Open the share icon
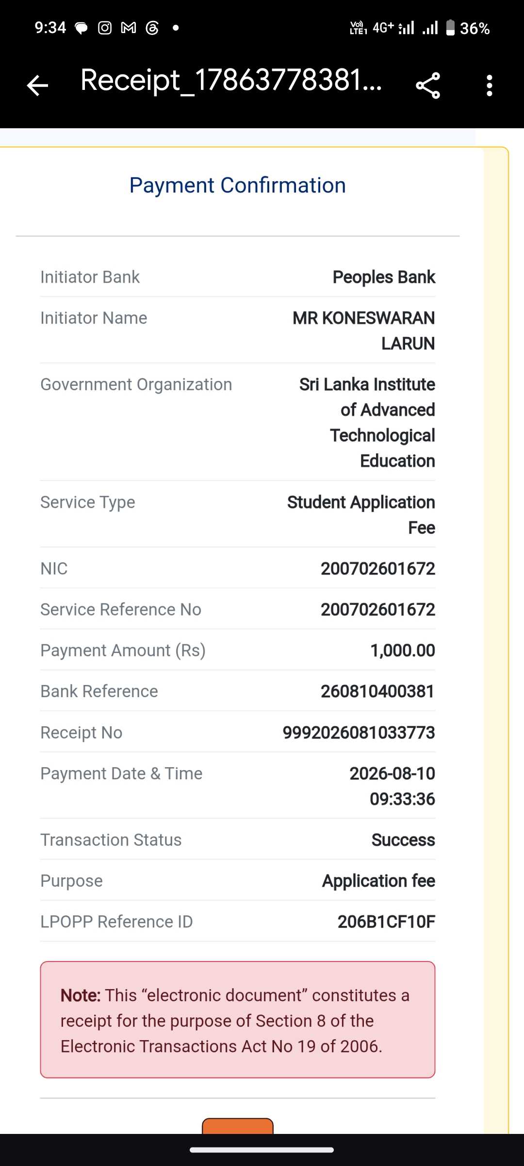Image resolution: width=524 pixels, height=1166 pixels. 428,86
